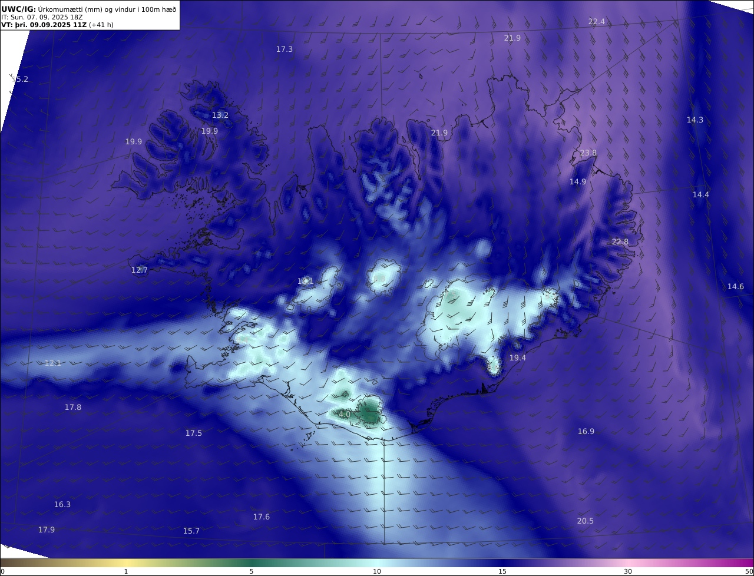
Task: Click the 14.4 value label
Action: tap(701, 195)
